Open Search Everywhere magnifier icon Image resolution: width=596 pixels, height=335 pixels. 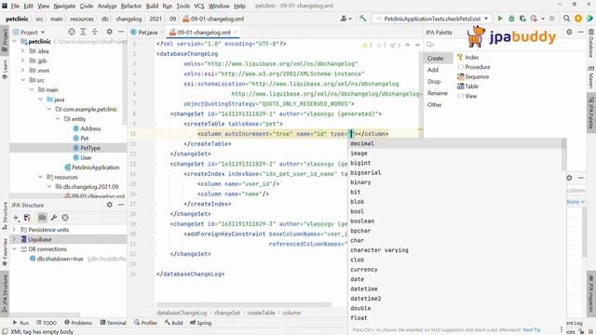566,19
